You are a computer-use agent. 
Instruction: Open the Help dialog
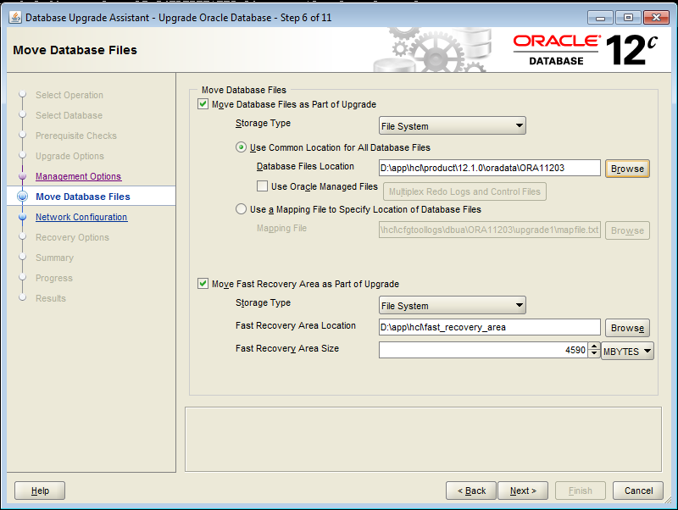39,491
